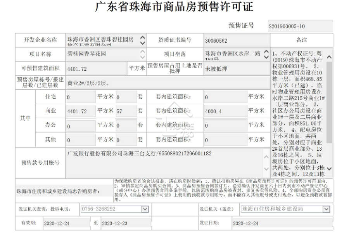Viewport: 349px width, 233px height.
Task: Click the validity end date 2023-12-23 field
Action: click(x=126, y=223)
